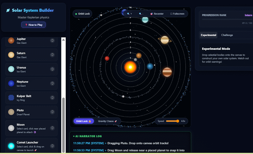Viewport: 253px width, 154px height.
Task: Choose the Neptune planet icon in sidebar
Action: pos(11,83)
